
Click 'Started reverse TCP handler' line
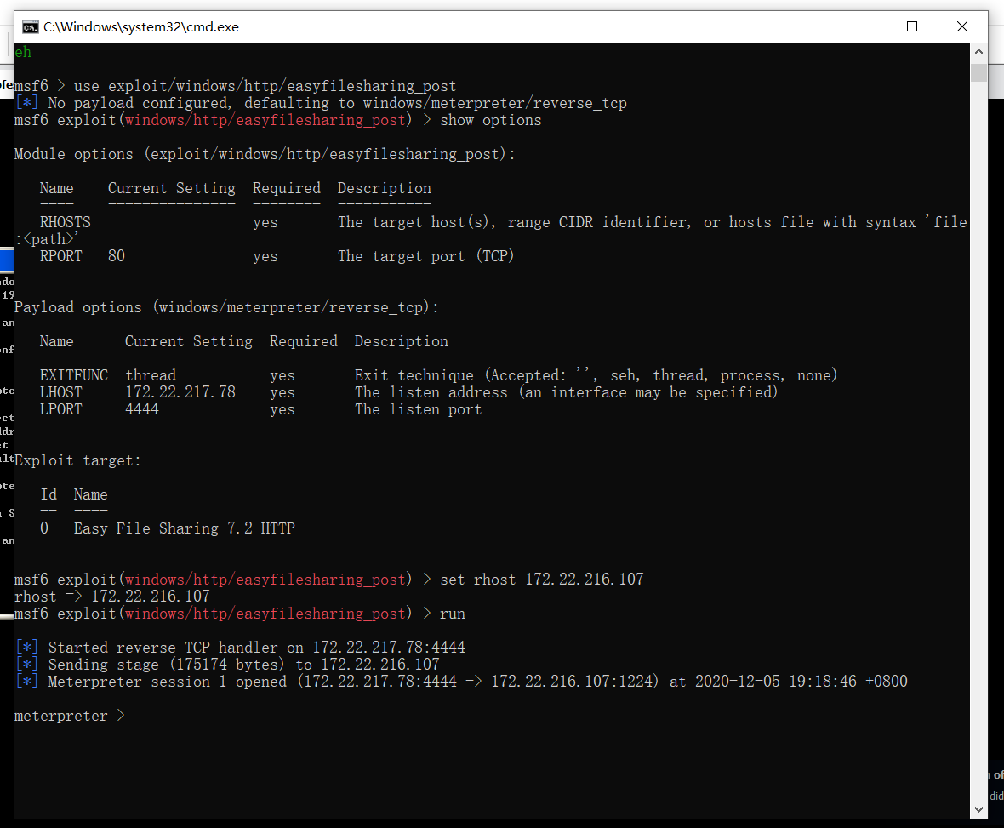point(241,648)
